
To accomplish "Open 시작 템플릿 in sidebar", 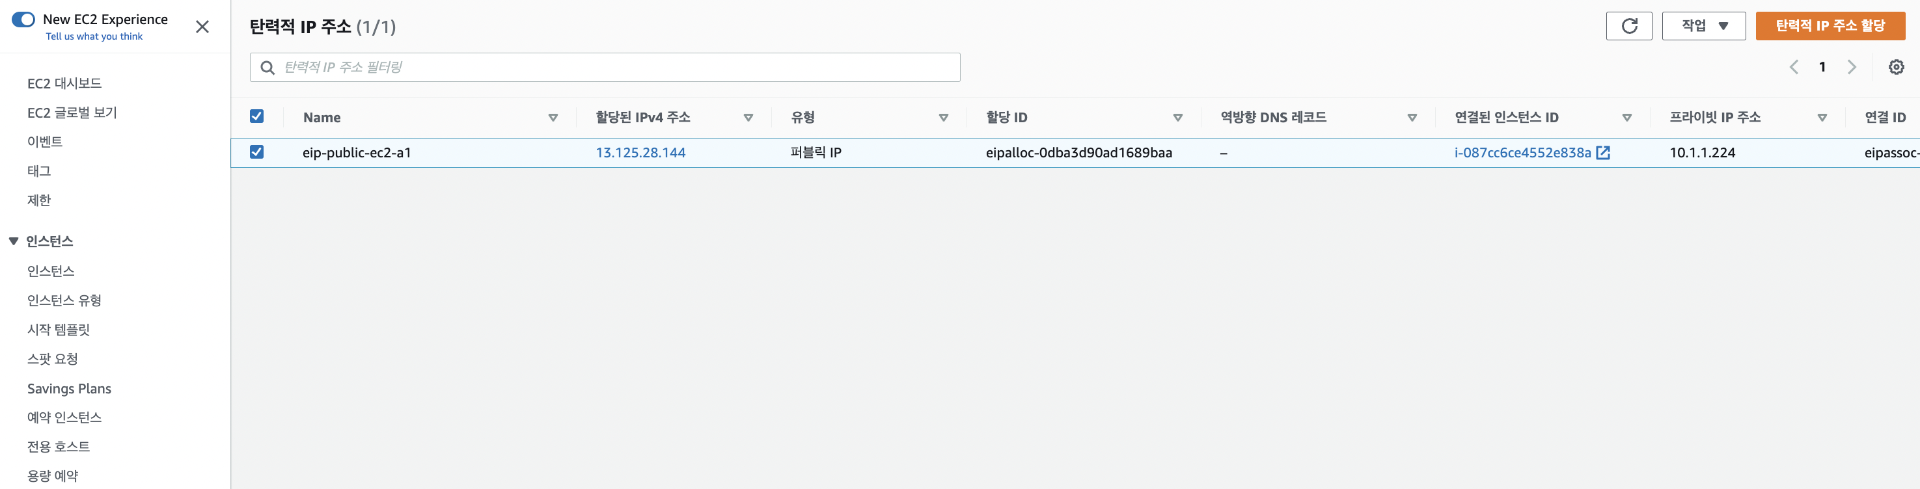I will 58,330.
